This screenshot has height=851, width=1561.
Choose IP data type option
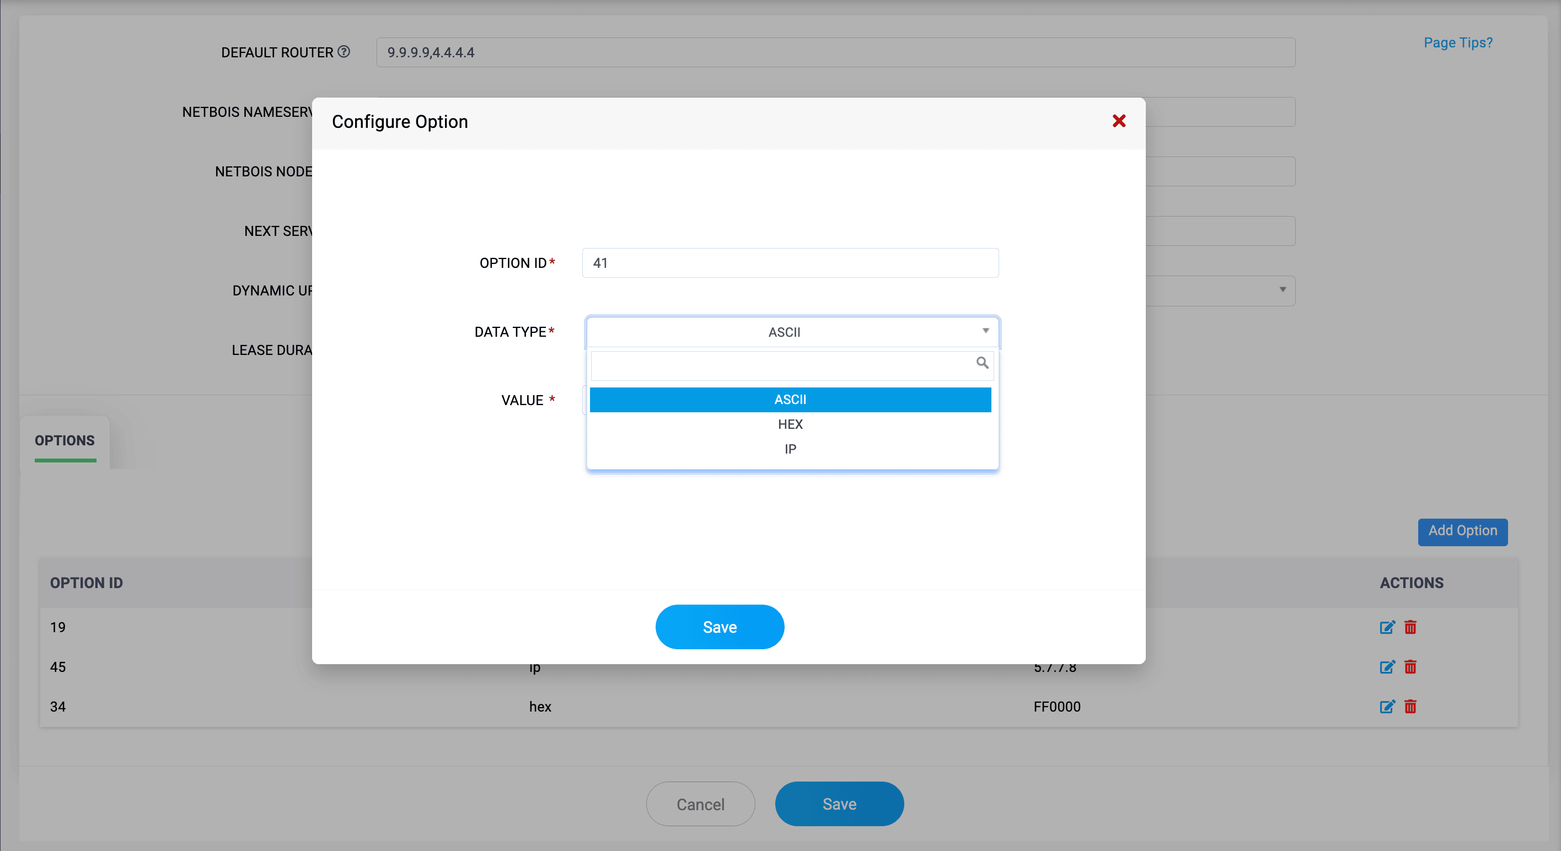click(790, 449)
